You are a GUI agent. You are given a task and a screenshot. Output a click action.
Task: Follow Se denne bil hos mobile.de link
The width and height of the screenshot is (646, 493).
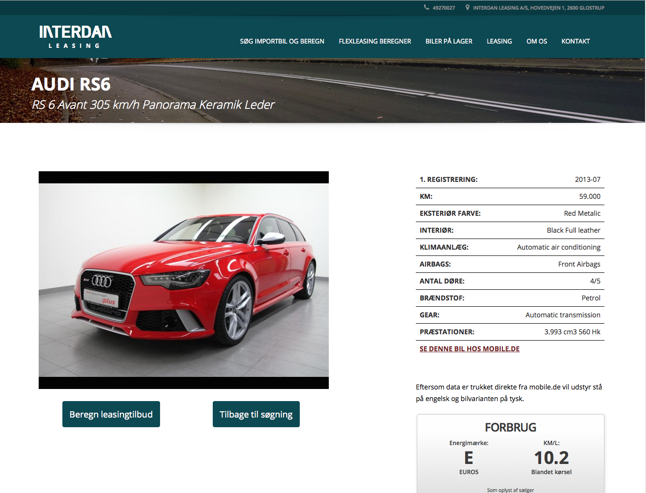click(x=470, y=349)
